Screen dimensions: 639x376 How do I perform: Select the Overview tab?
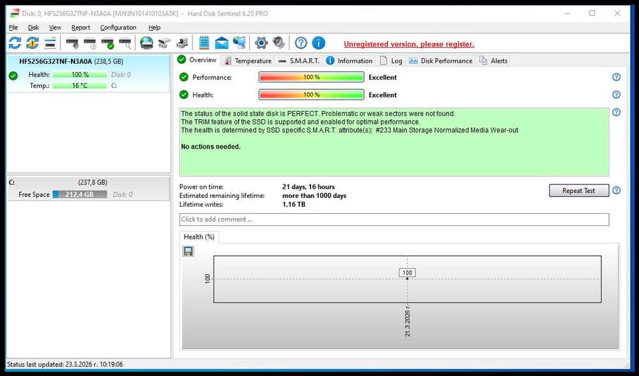(x=197, y=60)
